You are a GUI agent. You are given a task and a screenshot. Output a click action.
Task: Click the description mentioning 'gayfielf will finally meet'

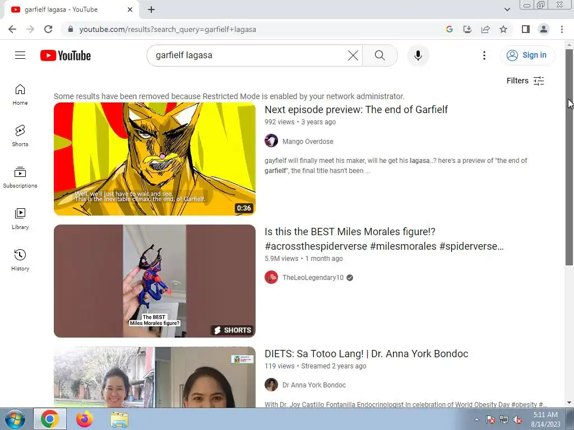click(x=396, y=166)
